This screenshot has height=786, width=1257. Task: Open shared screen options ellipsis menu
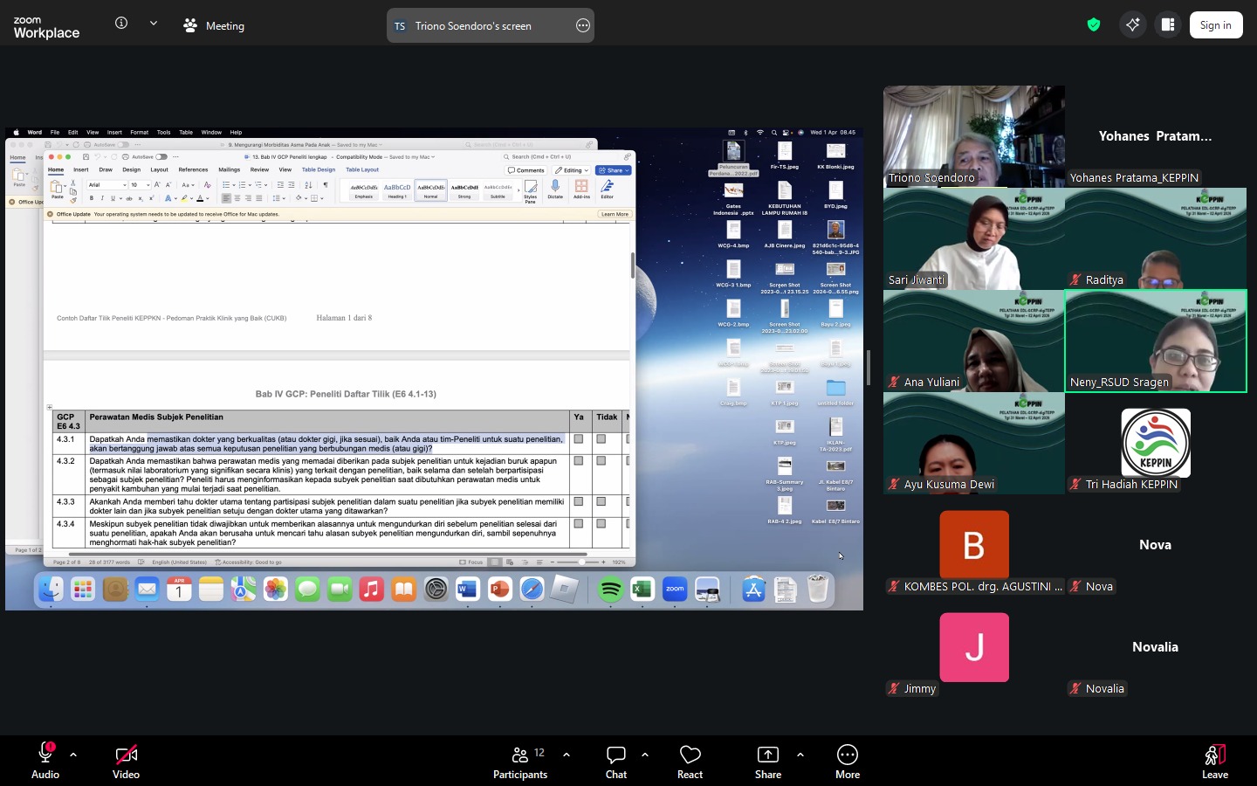(583, 26)
